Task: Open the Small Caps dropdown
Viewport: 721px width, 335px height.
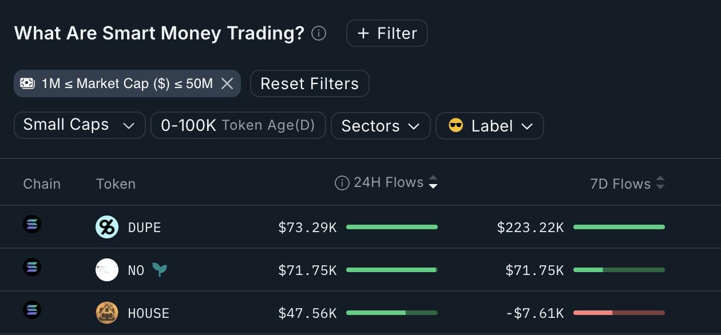Action: [80, 125]
